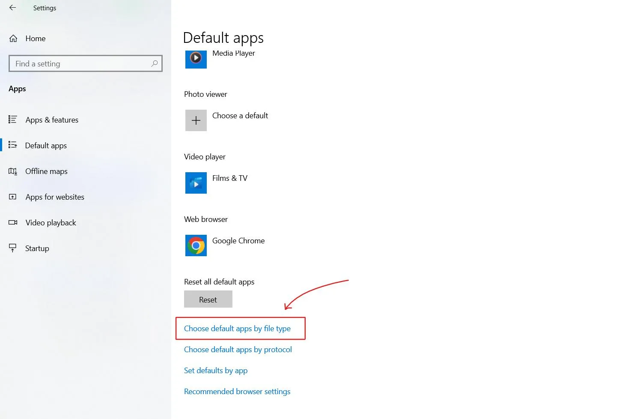Click the Settings title label
This screenshot has width=625, height=419.
click(x=45, y=8)
